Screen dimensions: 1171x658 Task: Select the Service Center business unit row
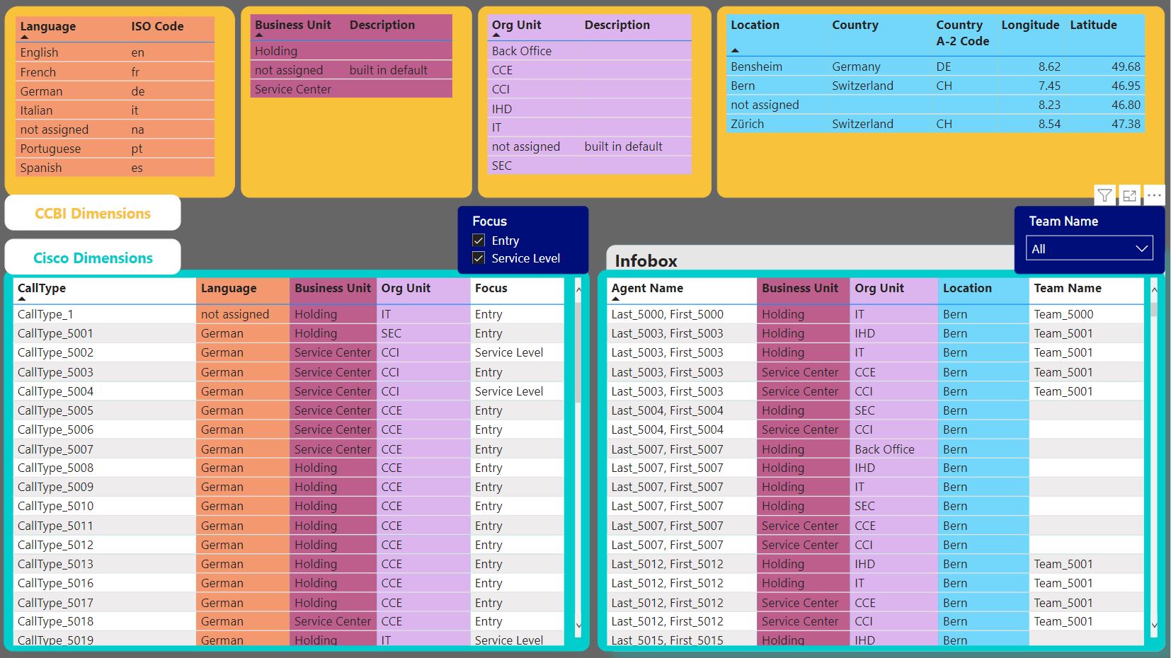(351, 89)
